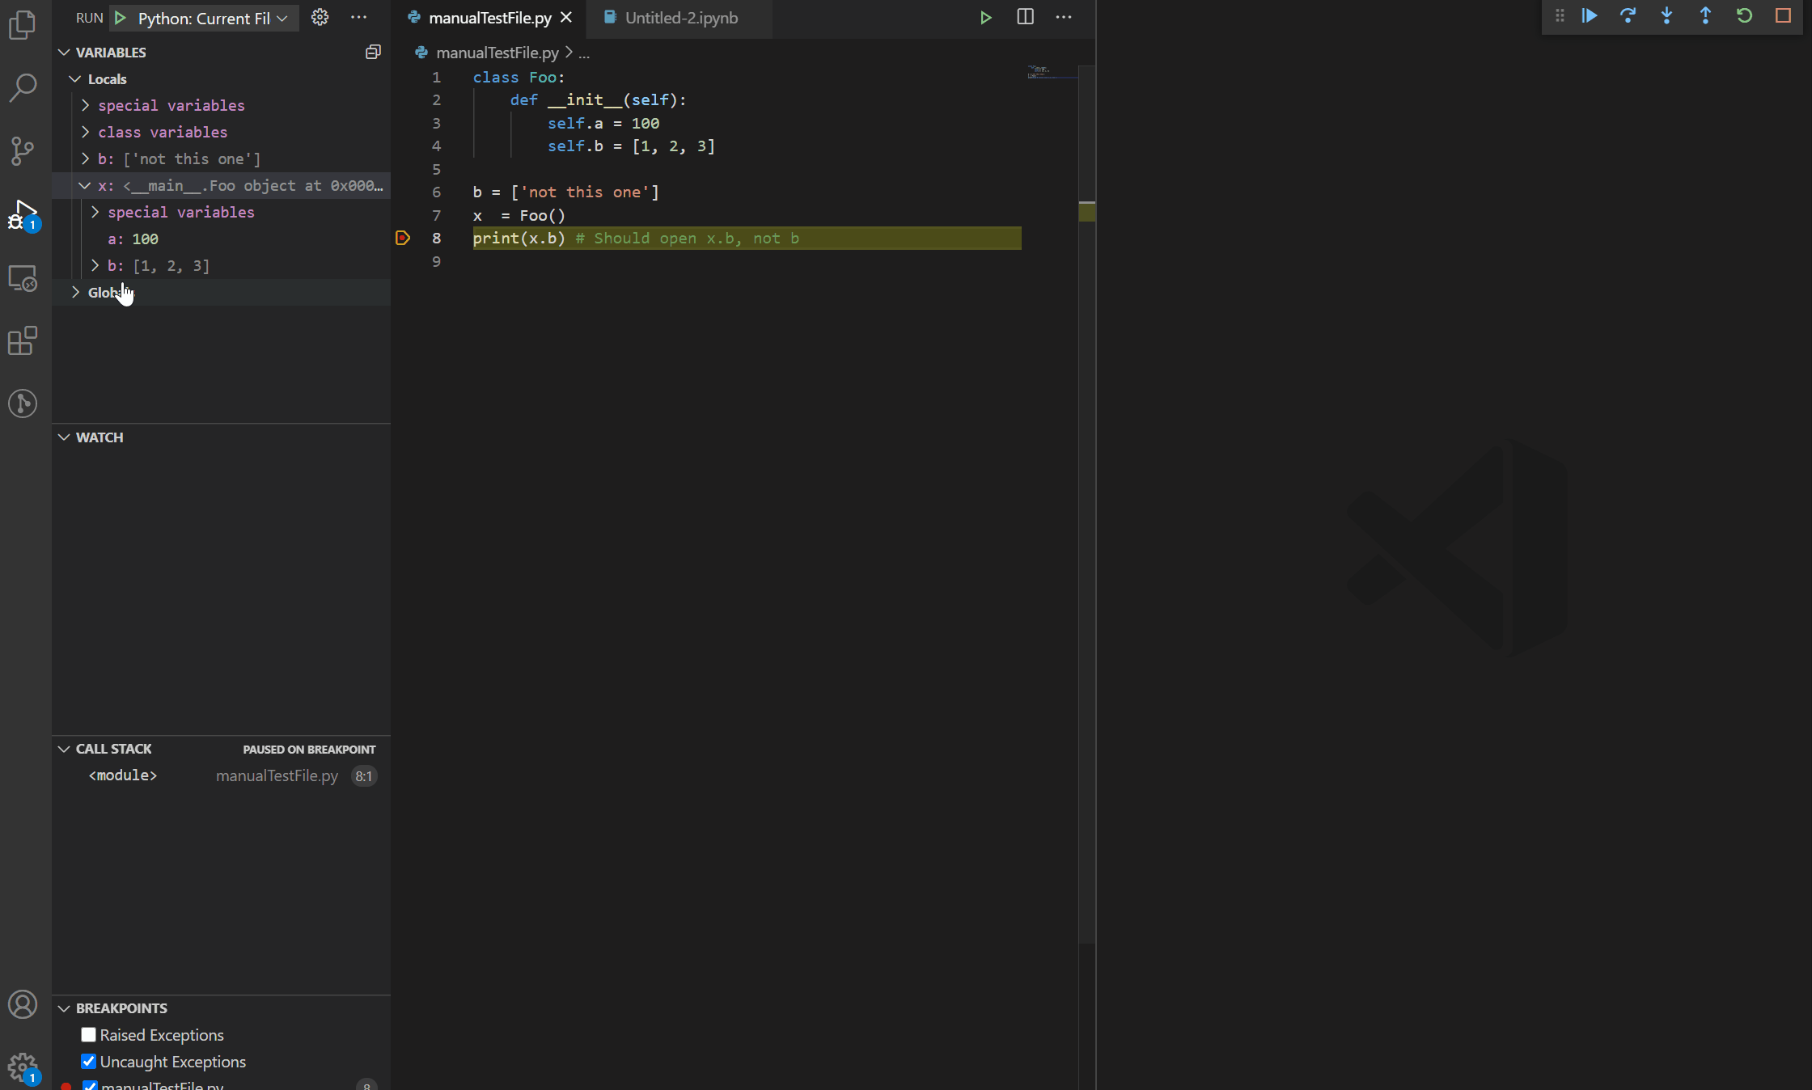Screen dimensions: 1812x1090
Task: Click the breadcrumb ellipsis item
Action: [584, 53]
